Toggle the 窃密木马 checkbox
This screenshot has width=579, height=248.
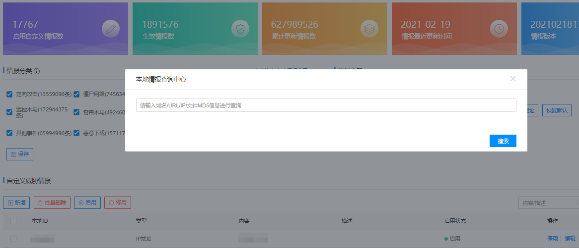(76, 112)
